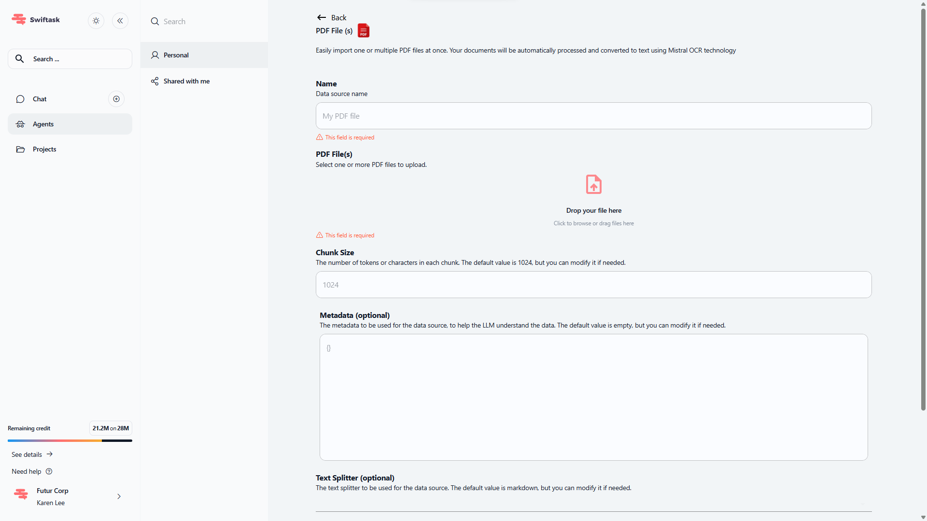The image size is (927, 521).
Task: Expand Futur Corp account chevron
Action: click(x=119, y=496)
